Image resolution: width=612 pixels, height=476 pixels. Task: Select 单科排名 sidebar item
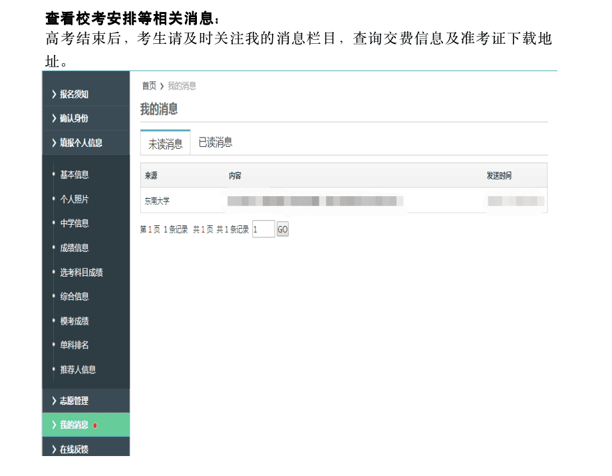click(74, 345)
